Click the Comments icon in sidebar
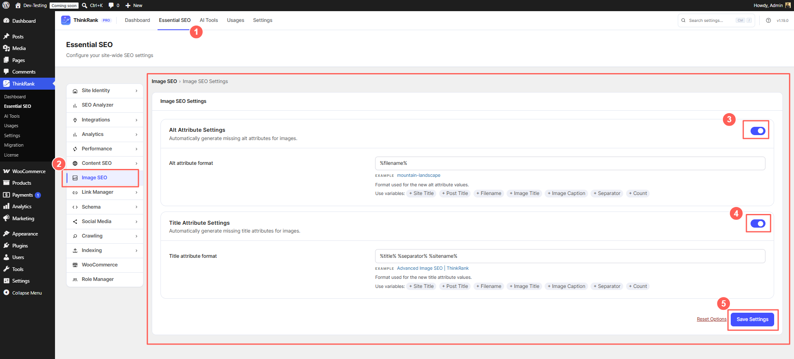The height and width of the screenshot is (359, 794). (x=6, y=71)
